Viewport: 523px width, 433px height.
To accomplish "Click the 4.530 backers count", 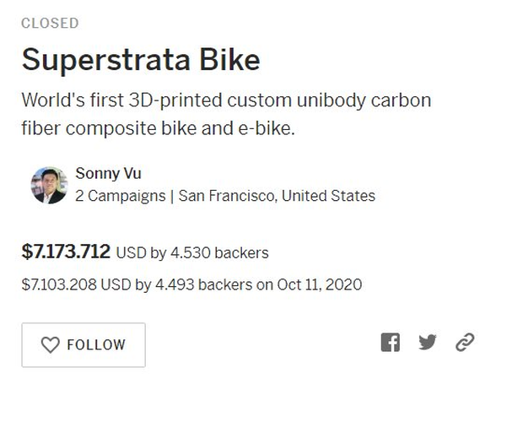I will pos(219,253).
